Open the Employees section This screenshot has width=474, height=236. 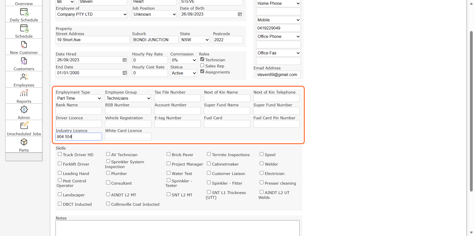coord(24,79)
